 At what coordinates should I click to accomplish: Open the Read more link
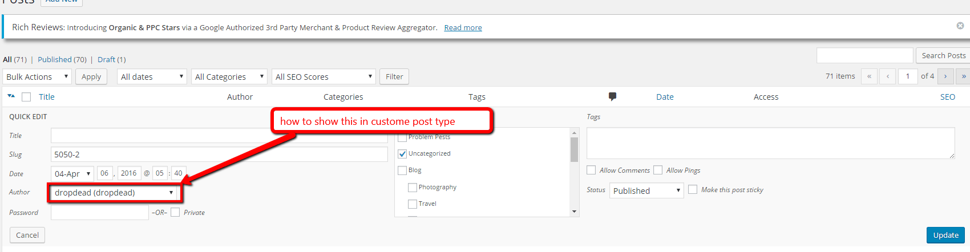(463, 27)
